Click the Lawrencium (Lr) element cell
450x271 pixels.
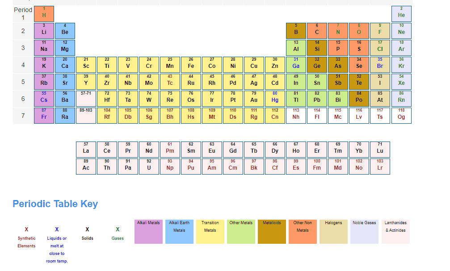pyautogui.click(x=380, y=167)
